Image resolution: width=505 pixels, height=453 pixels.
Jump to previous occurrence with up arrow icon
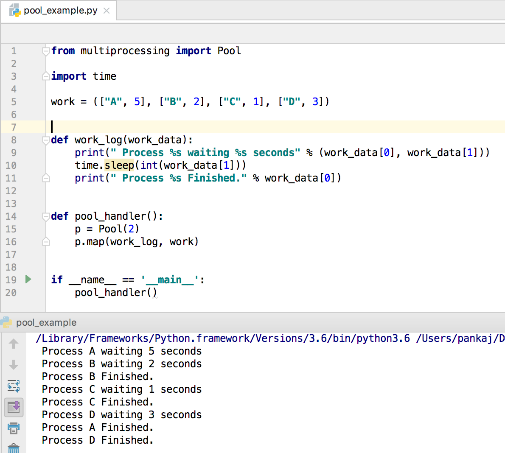[14, 344]
